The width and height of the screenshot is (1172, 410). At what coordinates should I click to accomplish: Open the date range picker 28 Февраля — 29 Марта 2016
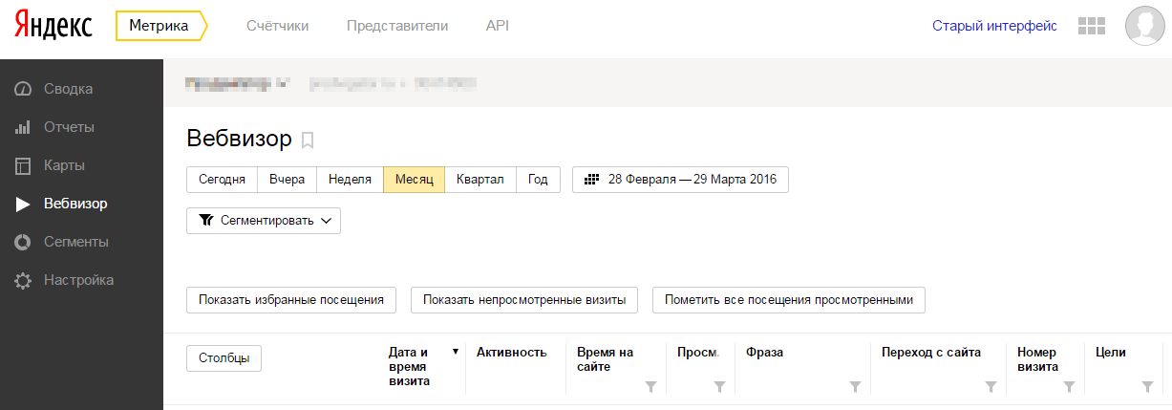(x=680, y=180)
